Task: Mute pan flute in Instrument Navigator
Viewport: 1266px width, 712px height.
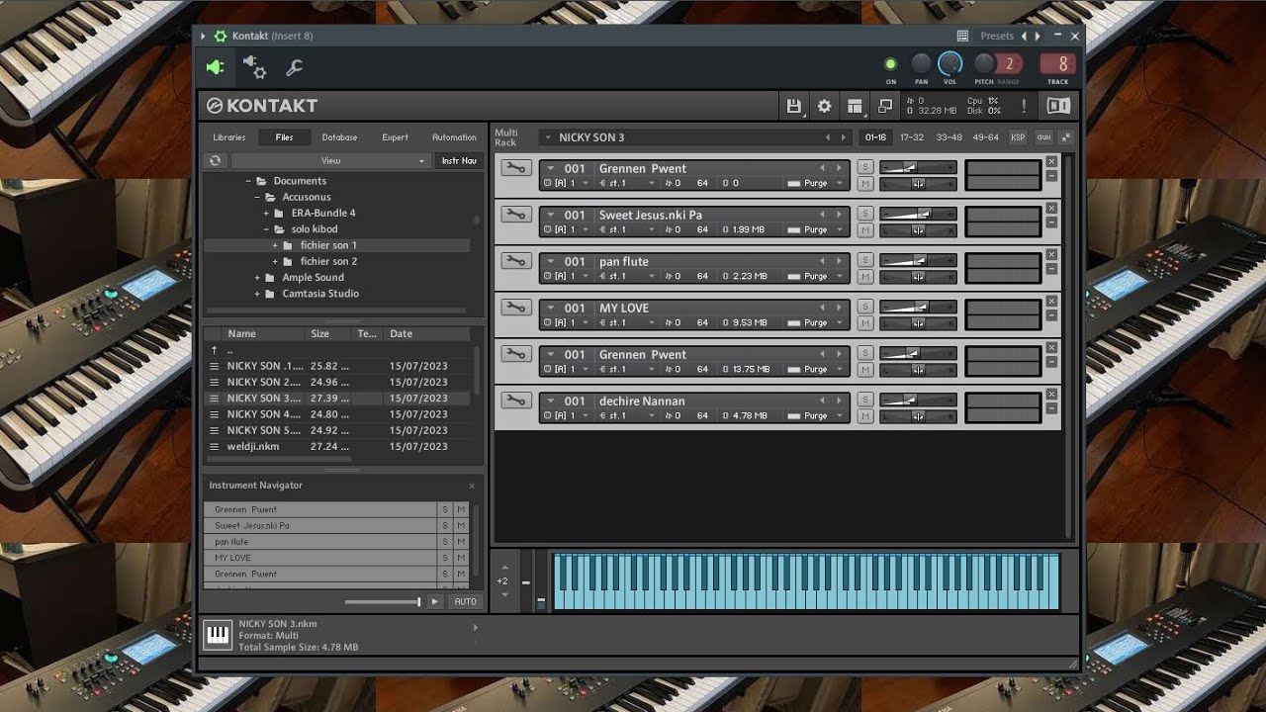Action: pos(461,542)
